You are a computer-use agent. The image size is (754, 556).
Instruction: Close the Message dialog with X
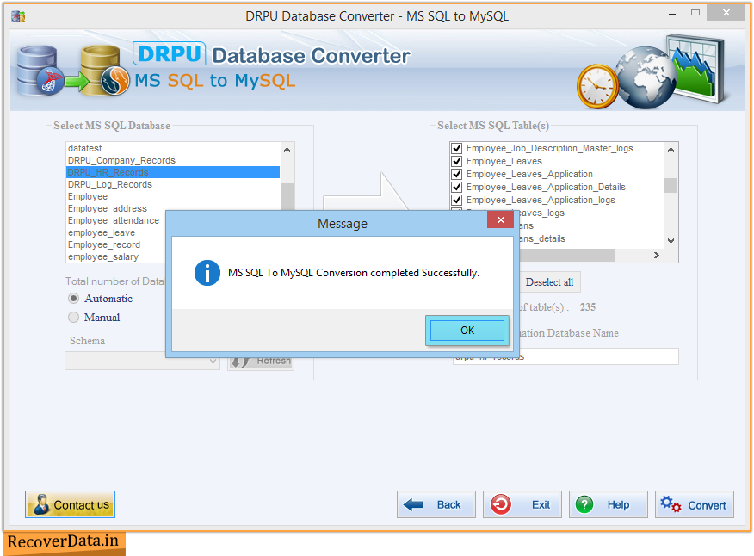pos(501,219)
